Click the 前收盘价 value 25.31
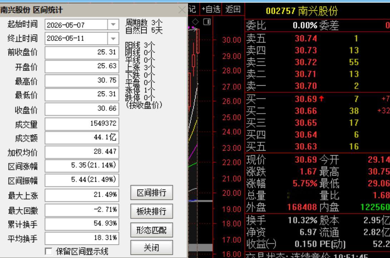The image size is (390, 258). (x=82, y=52)
